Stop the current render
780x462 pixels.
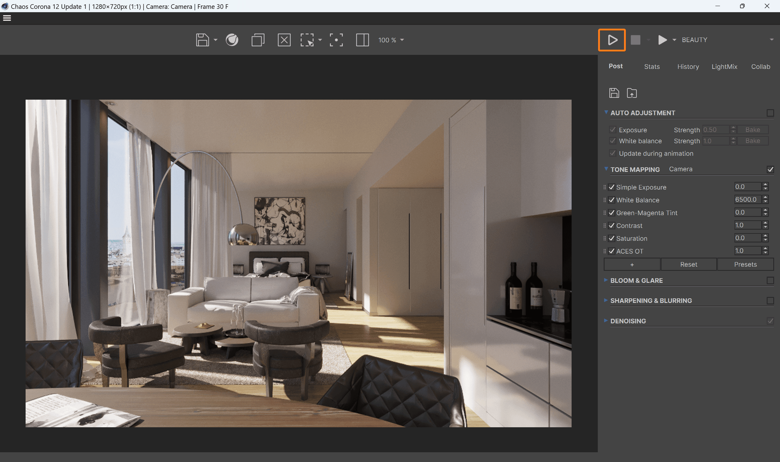pyautogui.click(x=636, y=40)
